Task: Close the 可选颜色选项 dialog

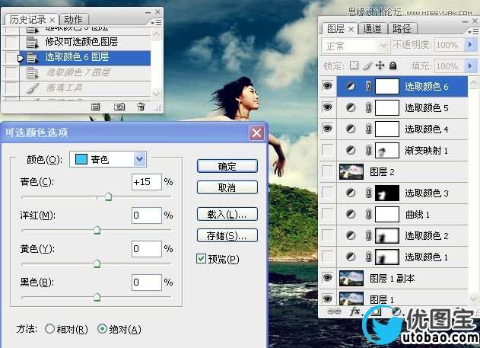Action: 256,133
